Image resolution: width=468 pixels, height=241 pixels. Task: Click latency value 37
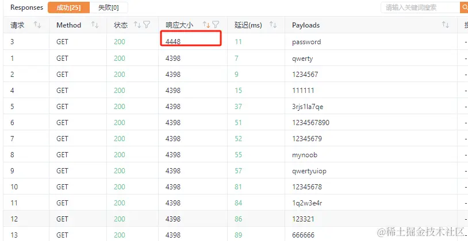238,106
